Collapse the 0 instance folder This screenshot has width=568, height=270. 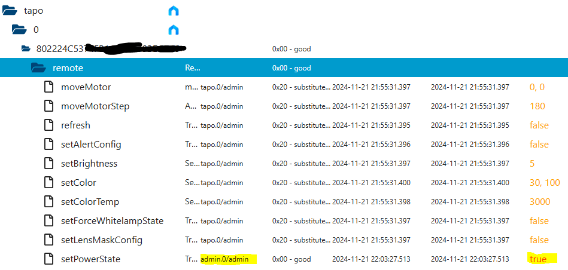pyautogui.click(x=20, y=29)
